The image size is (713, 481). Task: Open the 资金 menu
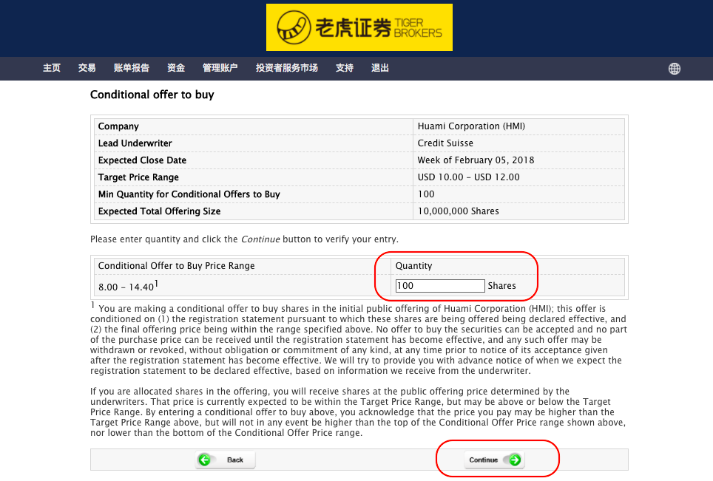(x=176, y=68)
